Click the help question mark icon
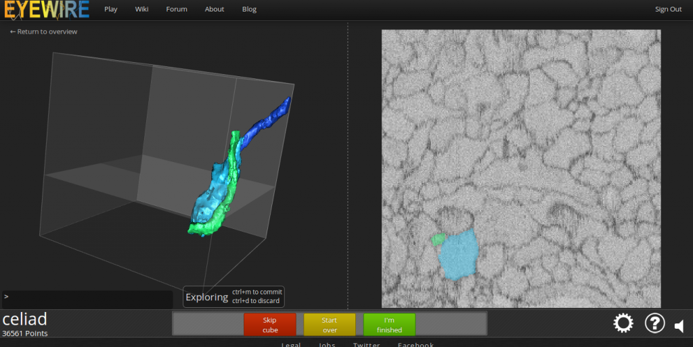This screenshot has width=693, height=347. (654, 323)
